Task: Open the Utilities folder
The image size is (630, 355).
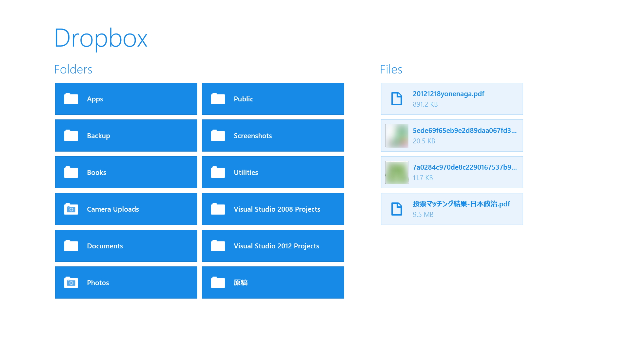Action: pyautogui.click(x=273, y=172)
